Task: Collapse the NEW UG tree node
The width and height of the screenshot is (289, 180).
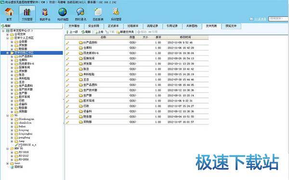Action: click(7, 148)
